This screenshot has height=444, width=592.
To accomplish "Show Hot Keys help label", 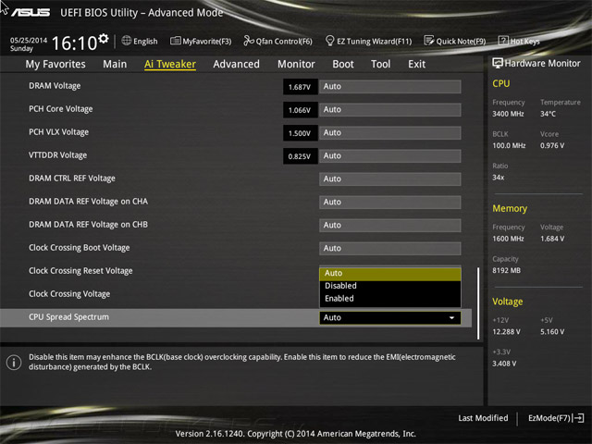I will (x=524, y=41).
